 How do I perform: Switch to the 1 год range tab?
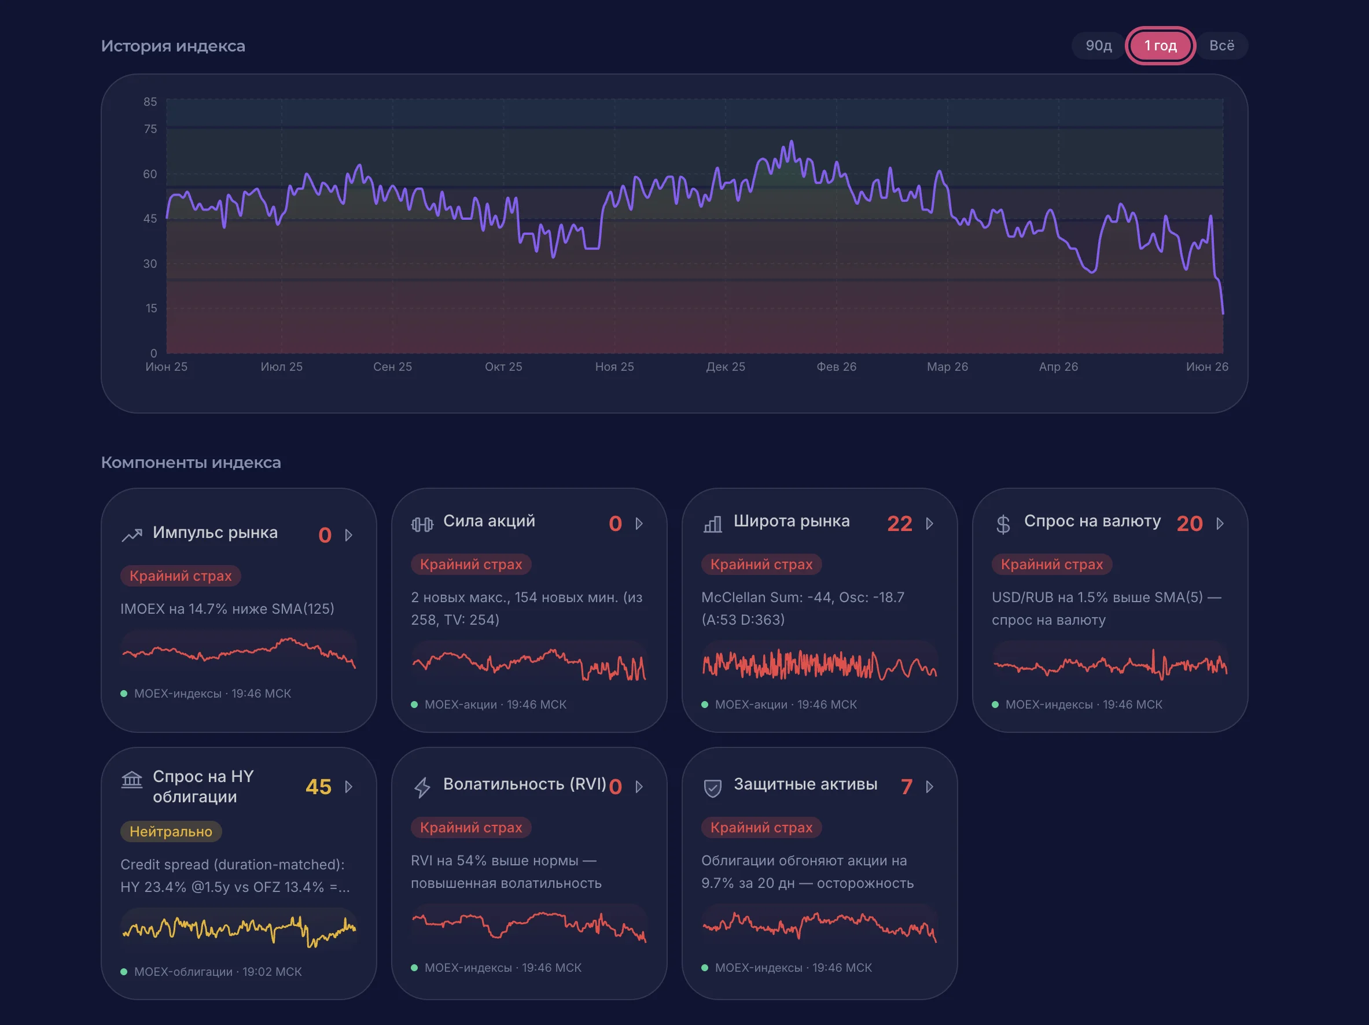tap(1161, 46)
